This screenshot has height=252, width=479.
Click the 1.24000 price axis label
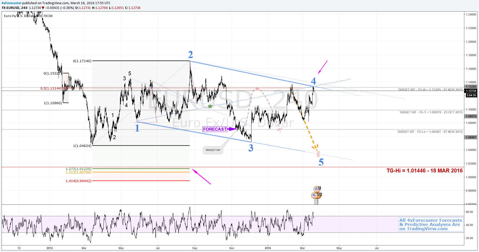[471, 14]
